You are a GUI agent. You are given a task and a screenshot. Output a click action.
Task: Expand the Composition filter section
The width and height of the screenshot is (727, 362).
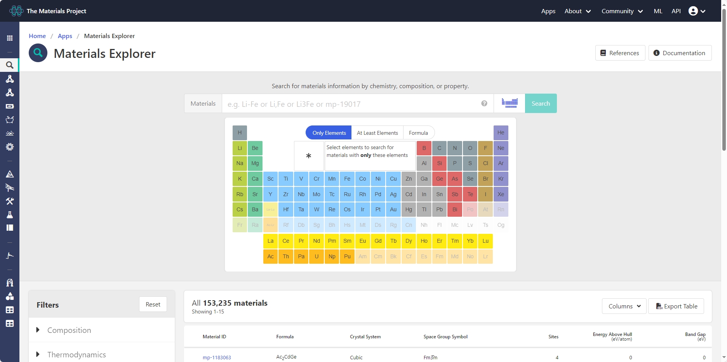[x=69, y=330]
